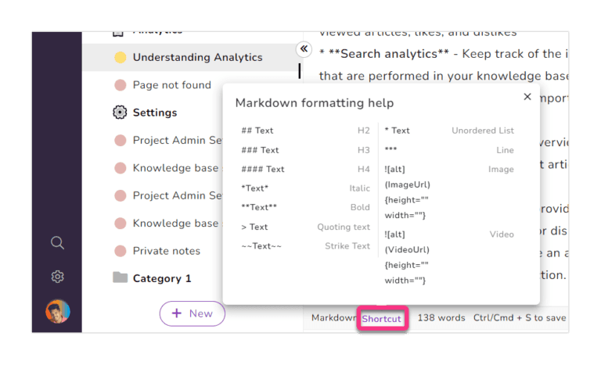The image size is (601, 365).
Task: Click the search magnifier icon in sidebar
Action: tap(57, 242)
